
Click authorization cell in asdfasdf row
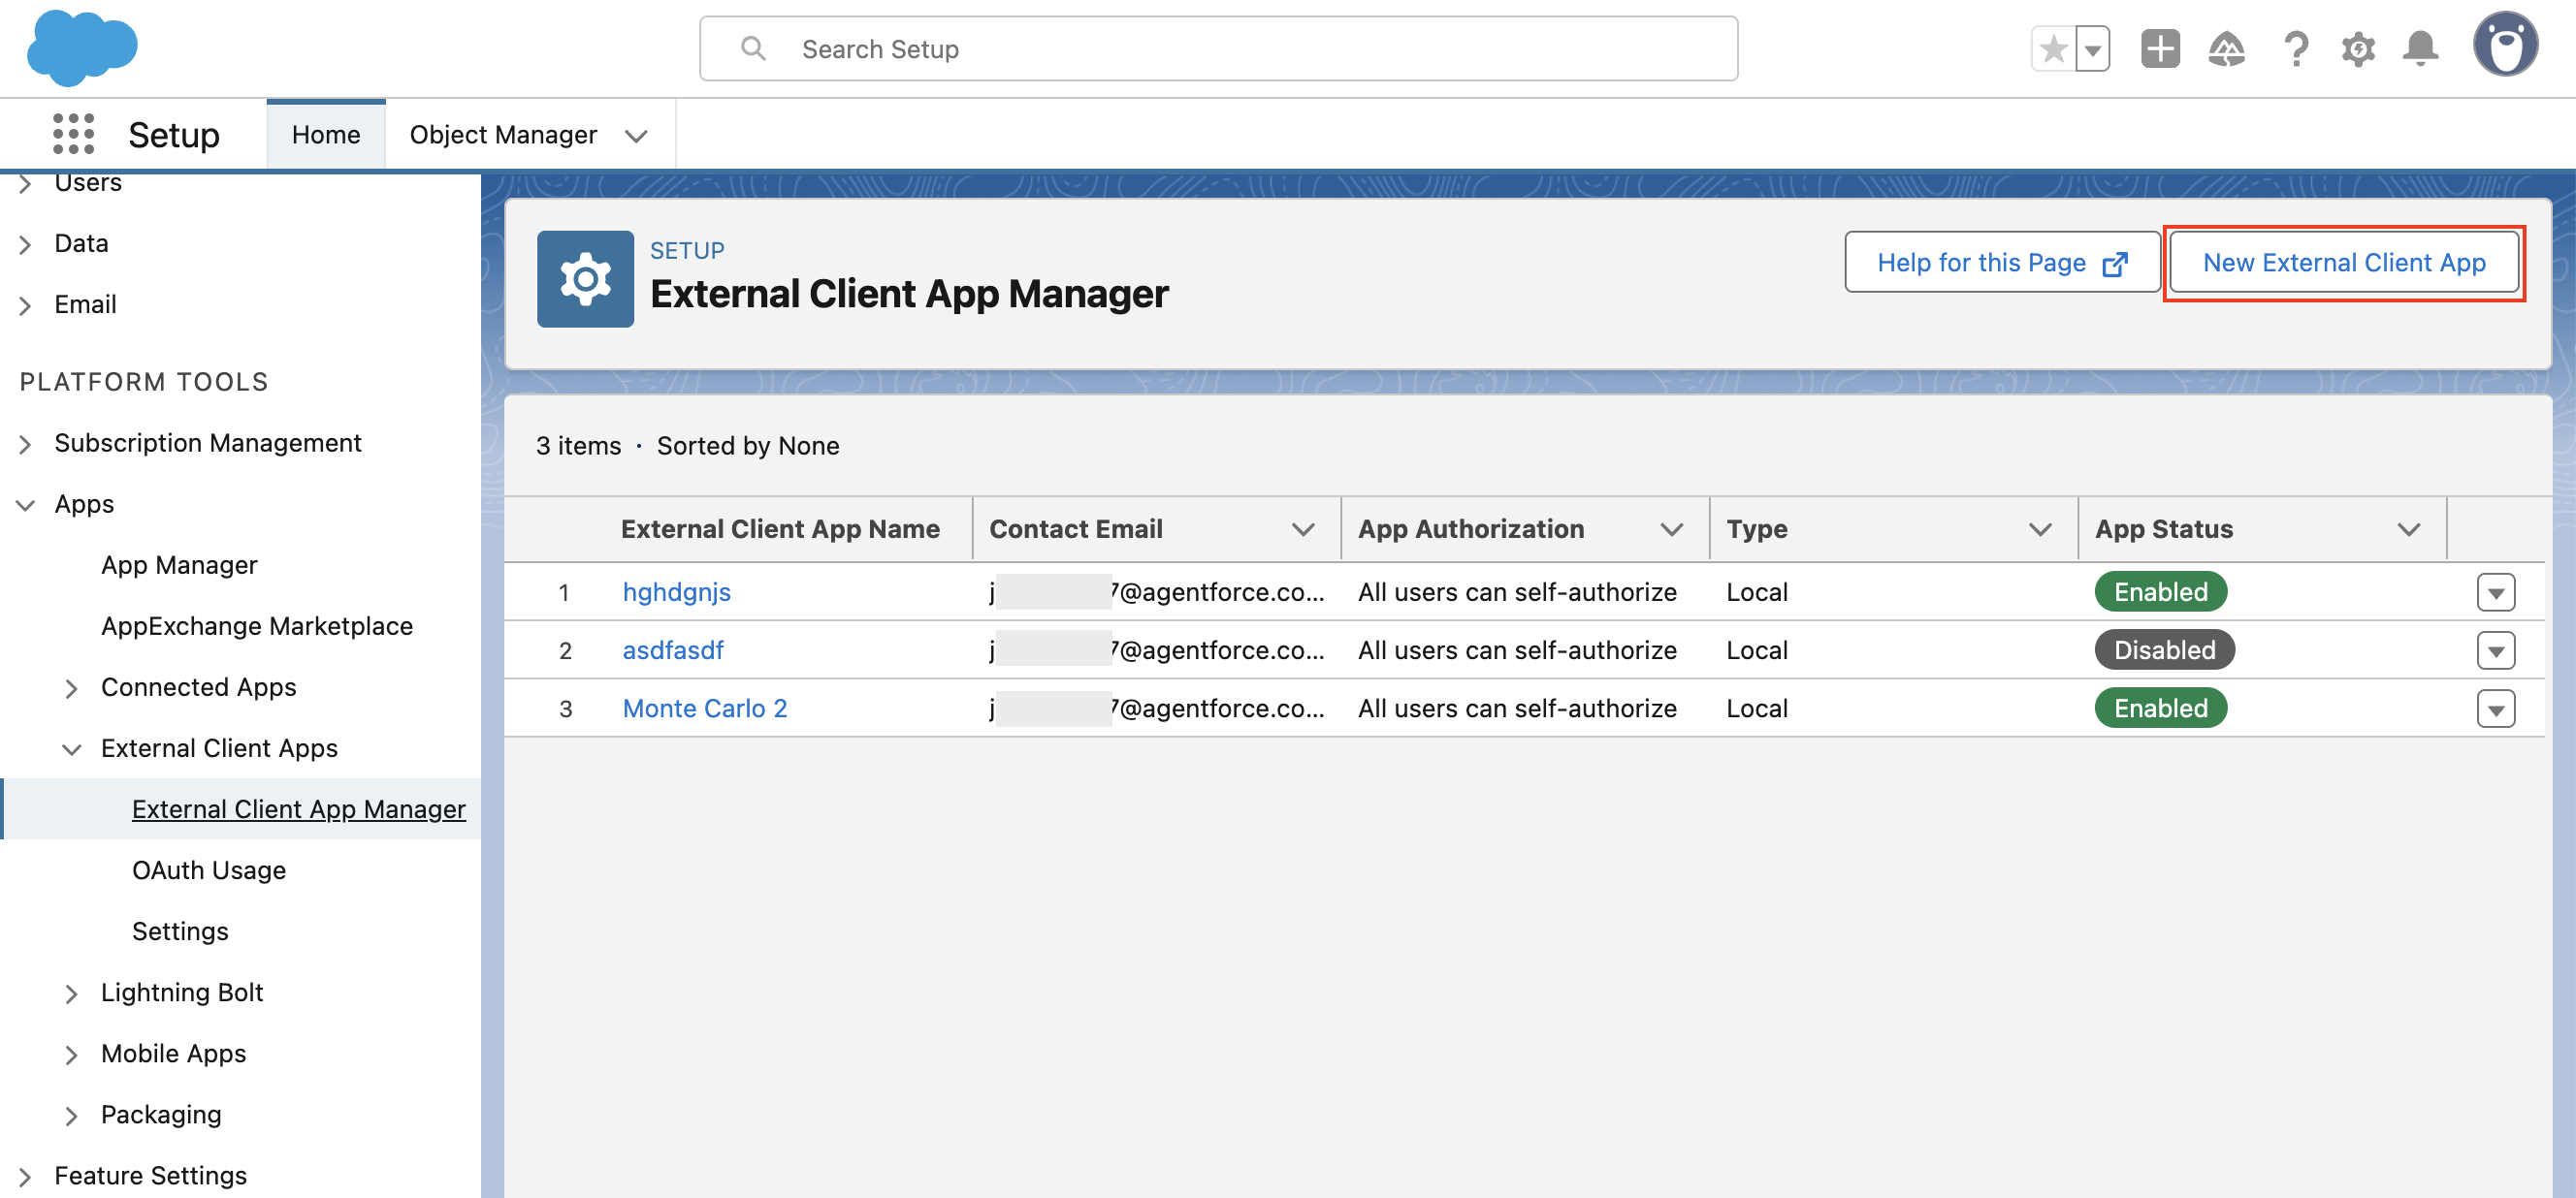pos(1517,649)
